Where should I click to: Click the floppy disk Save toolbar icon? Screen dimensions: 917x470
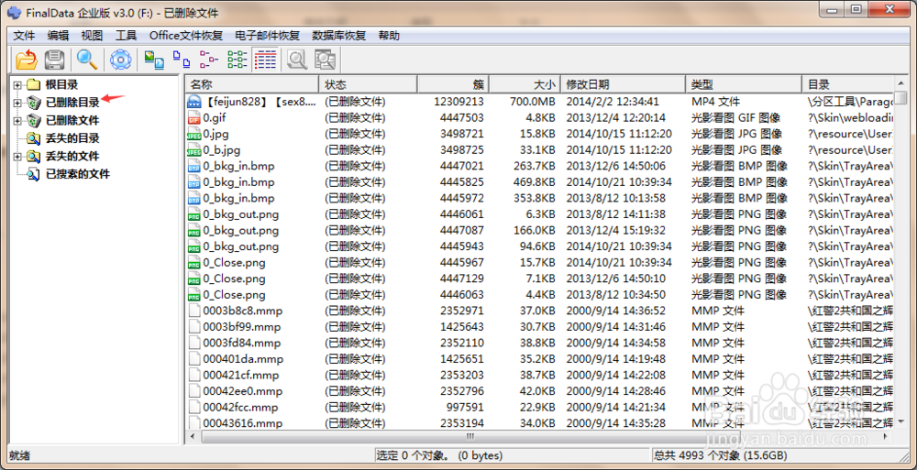click(54, 59)
